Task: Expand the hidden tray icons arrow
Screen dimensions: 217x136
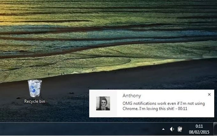Action: pyautogui.click(x=163, y=129)
